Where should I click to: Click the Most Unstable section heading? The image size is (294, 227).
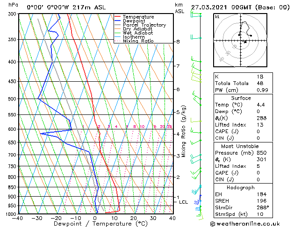coord(240,146)
